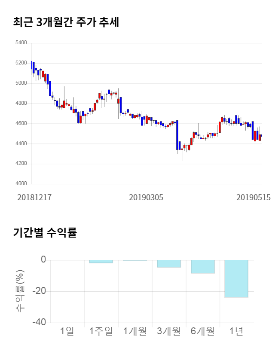Click the 1주일 return bar

(x=101, y=262)
